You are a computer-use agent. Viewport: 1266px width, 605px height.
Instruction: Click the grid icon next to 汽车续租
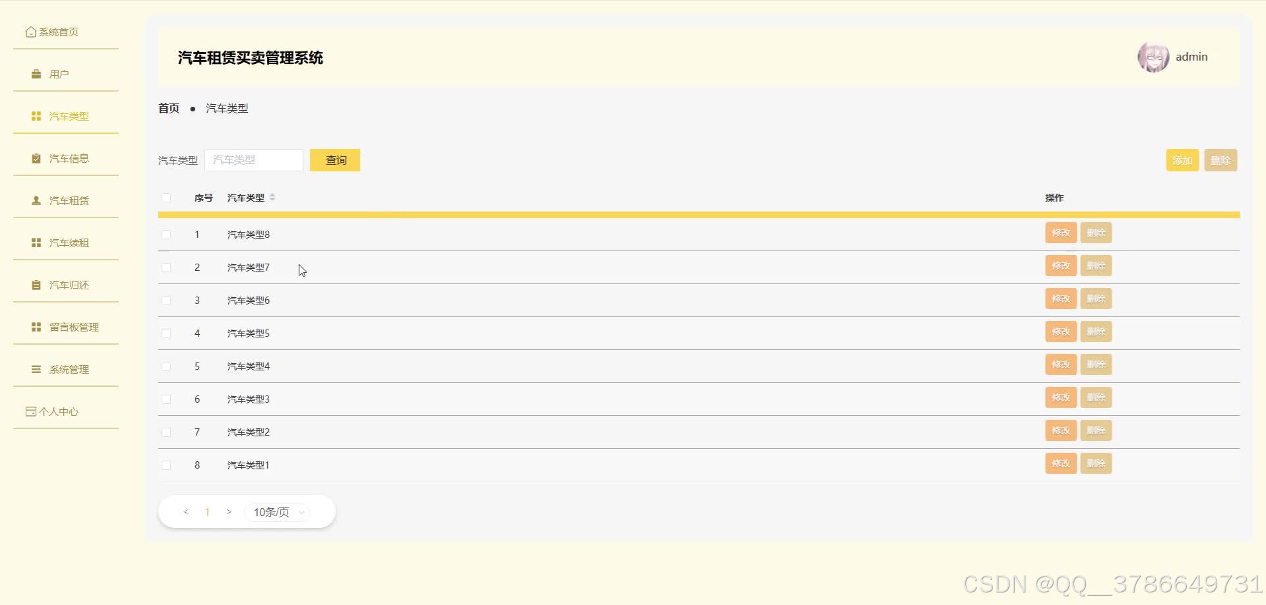[36, 243]
